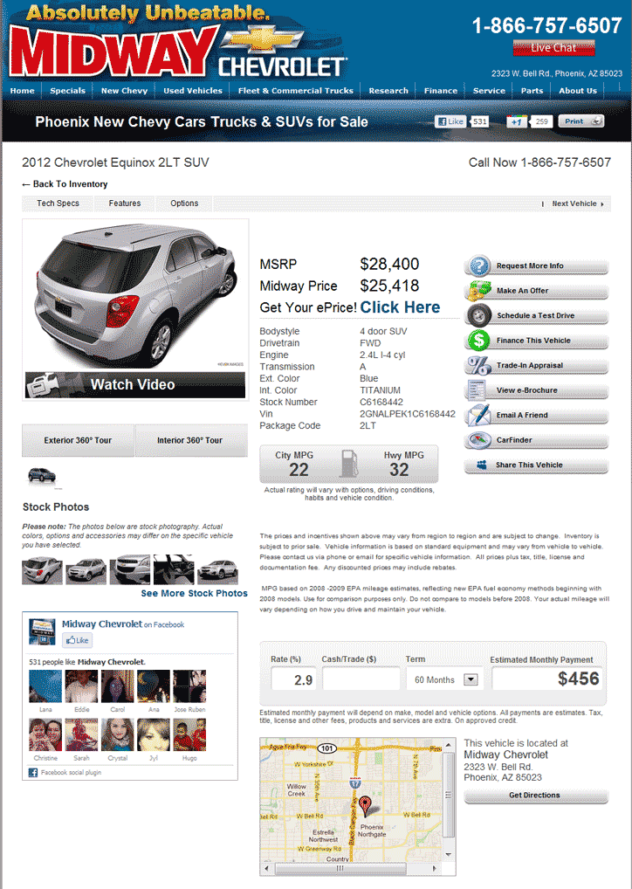Click Hugo's Facebook profile picture
This screenshot has width=632, height=889.
[x=189, y=734]
